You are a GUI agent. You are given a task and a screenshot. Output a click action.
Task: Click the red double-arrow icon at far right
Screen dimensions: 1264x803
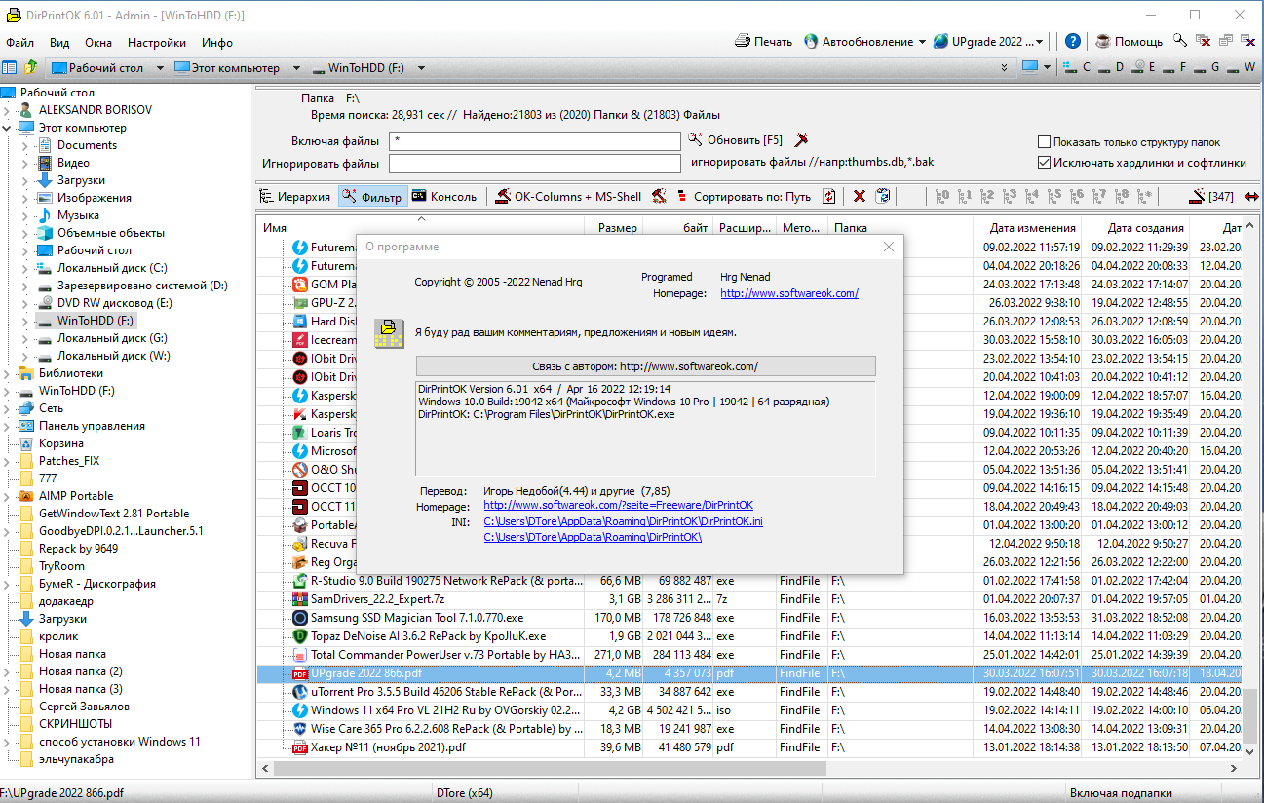tap(1252, 196)
